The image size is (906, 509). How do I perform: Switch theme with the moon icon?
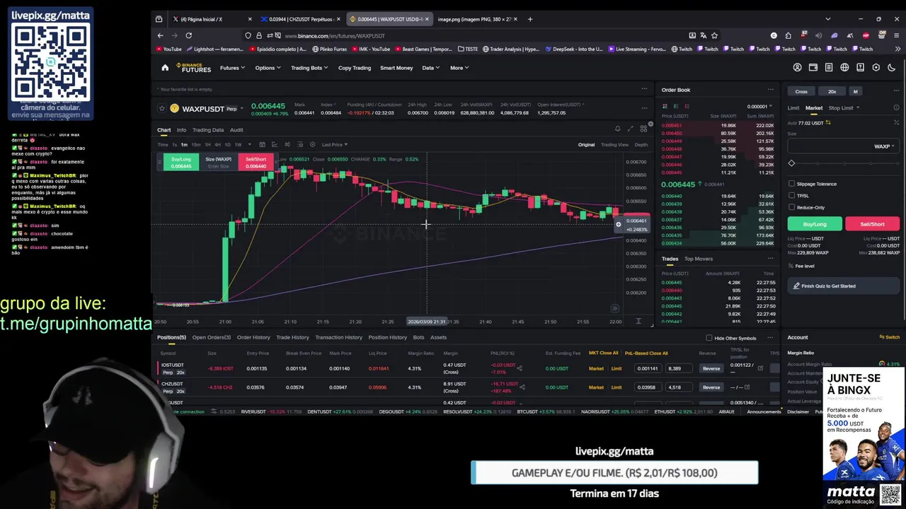pyautogui.click(x=891, y=68)
